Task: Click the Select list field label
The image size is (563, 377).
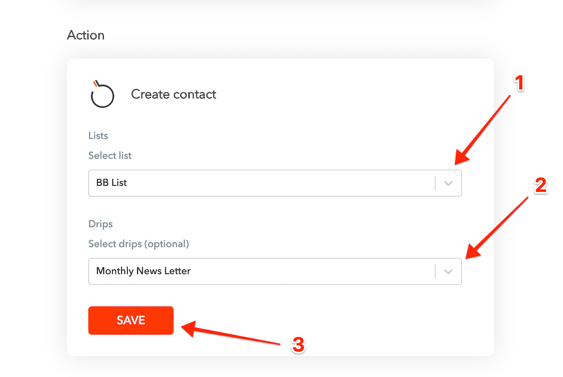Action: 110,155
